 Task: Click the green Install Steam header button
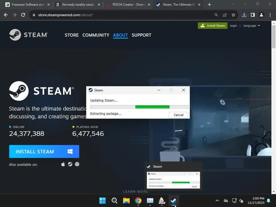coord(212,26)
